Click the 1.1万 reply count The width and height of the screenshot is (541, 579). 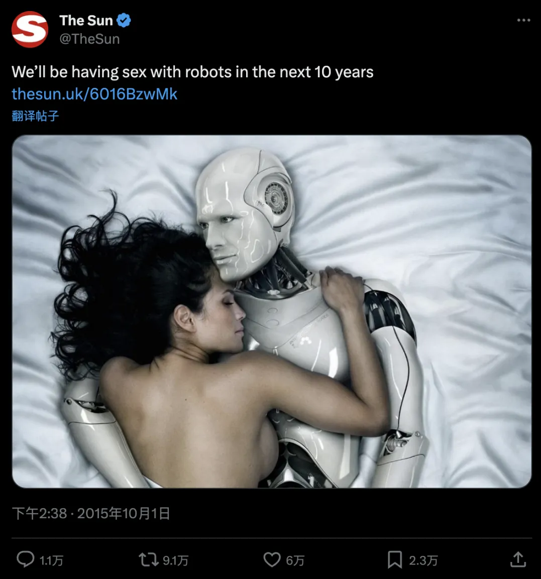pos(51,560)
